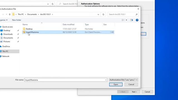Click the folder icon in the address bar
This screenshot has height=100, width=178.
(x=13, y=14)
